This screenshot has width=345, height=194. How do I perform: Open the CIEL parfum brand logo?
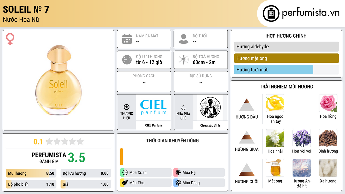(154, 107)
